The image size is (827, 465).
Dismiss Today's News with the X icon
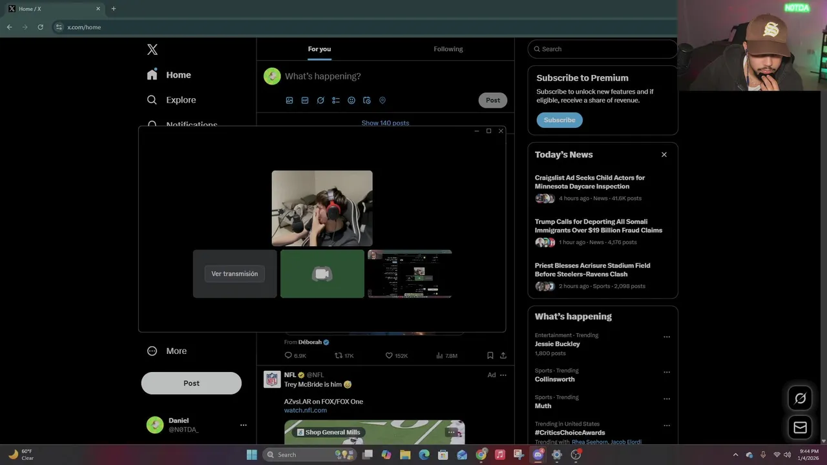click(664, 155)
